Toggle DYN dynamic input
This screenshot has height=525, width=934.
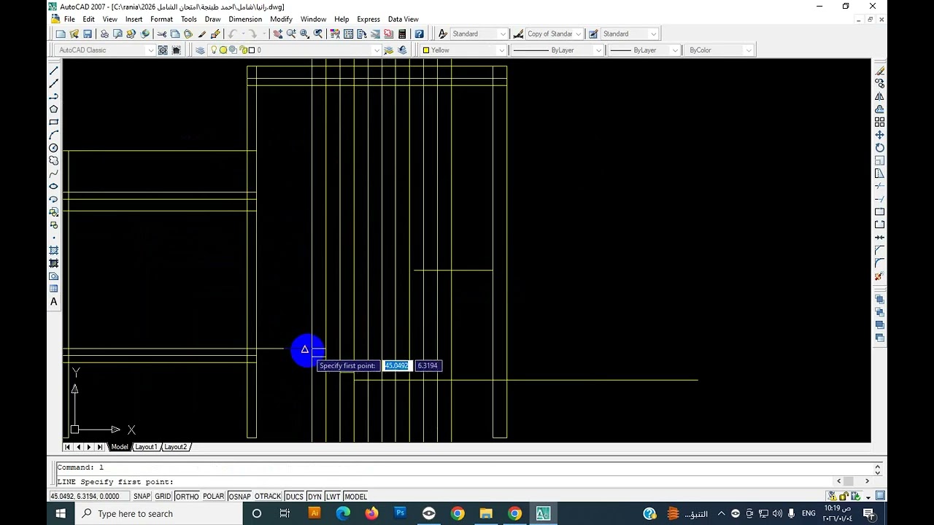[314, 497]
